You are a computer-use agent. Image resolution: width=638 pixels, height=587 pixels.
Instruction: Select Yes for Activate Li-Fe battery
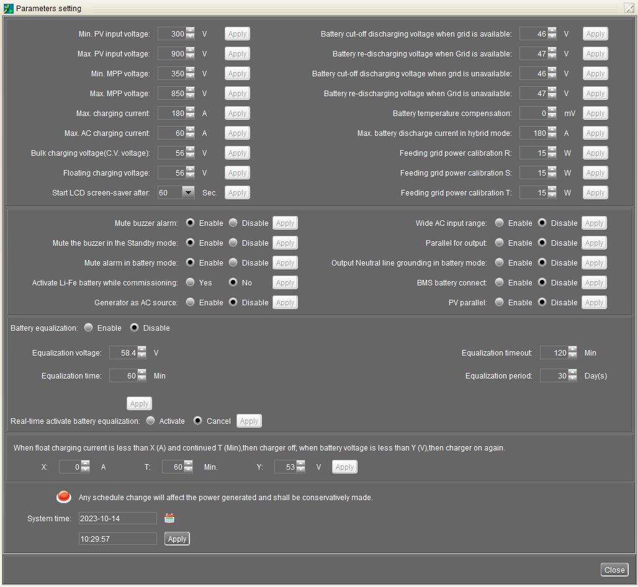pyautogui.click(x=191, y=282)
